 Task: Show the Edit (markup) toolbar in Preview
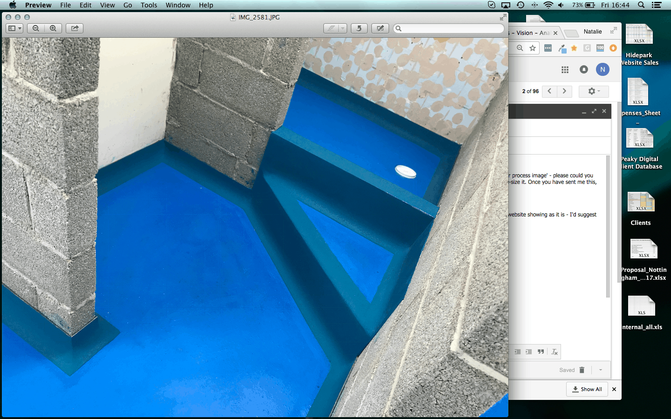pyautogui.click(x=380, y=28)
